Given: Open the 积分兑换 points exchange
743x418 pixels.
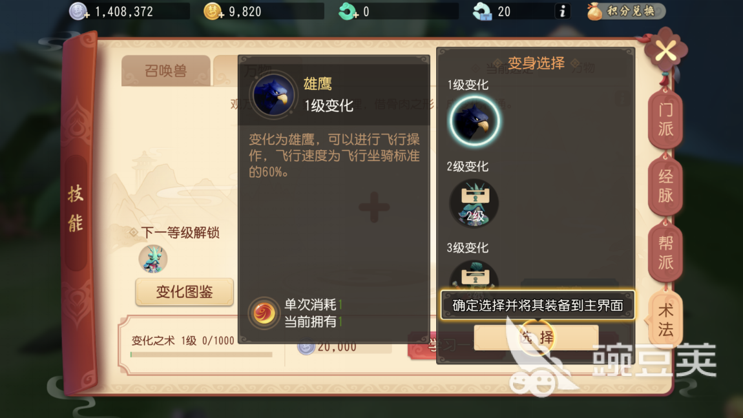Looking at the screenshot, I should [x=625, y=11].
